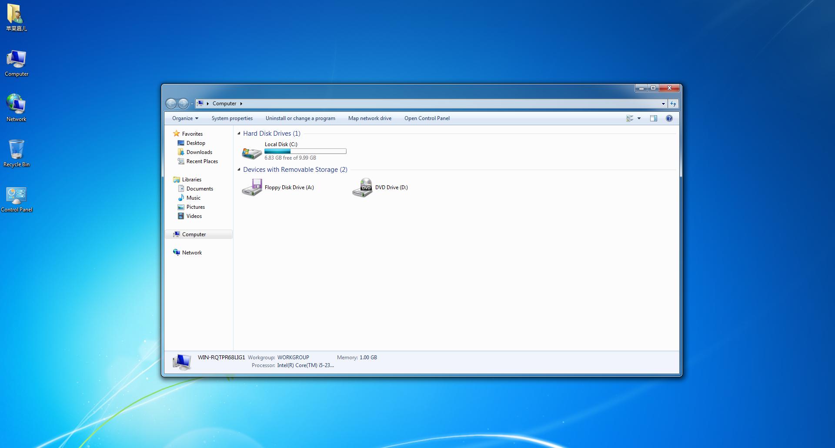Select Network in the navigation pane
835x448 pixels.
tap(187, 253)
